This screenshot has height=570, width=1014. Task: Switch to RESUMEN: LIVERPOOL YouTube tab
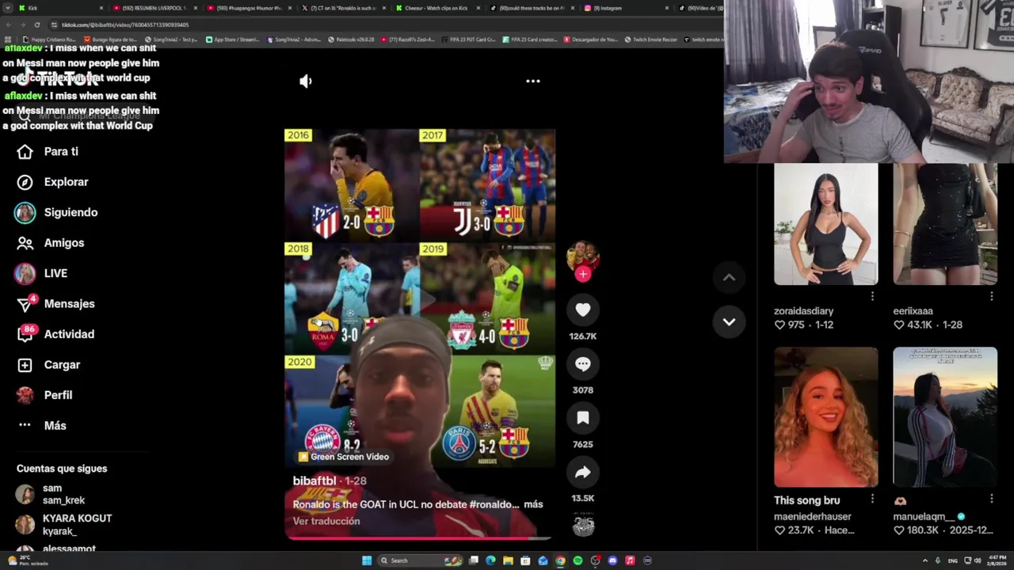pyautogui.click(x=154, y=8)
